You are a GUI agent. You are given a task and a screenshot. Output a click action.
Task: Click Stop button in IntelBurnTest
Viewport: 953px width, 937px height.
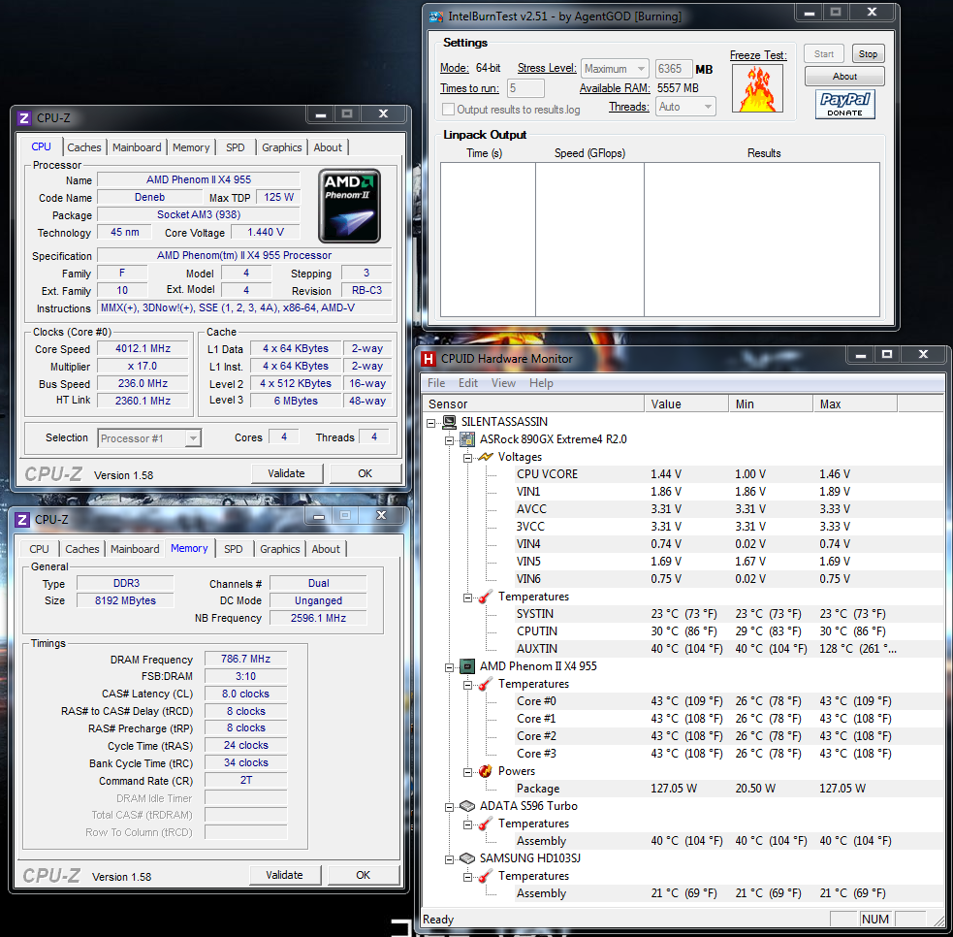868,54
